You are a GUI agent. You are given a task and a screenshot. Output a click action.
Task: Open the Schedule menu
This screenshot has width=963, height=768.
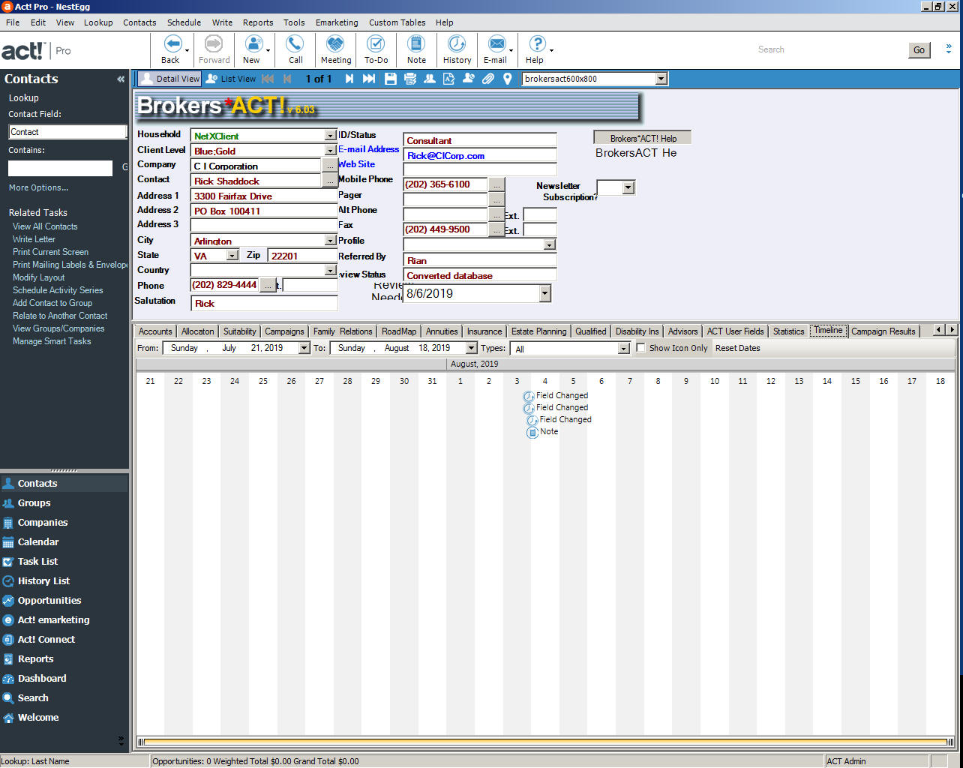tap(184, 22)
